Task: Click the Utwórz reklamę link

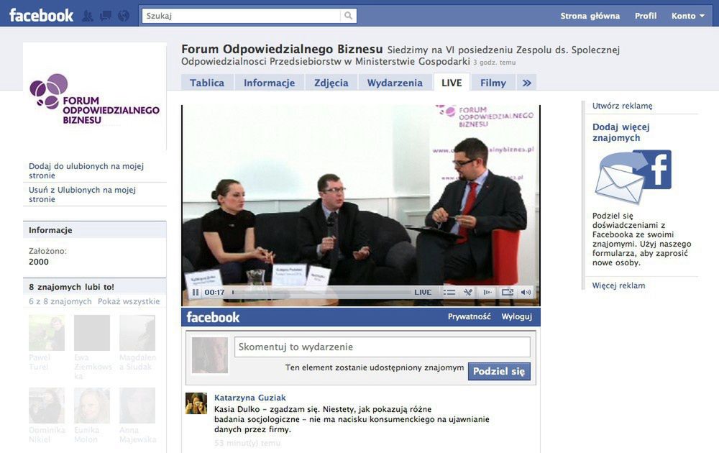Action: (x=622, y=106)
